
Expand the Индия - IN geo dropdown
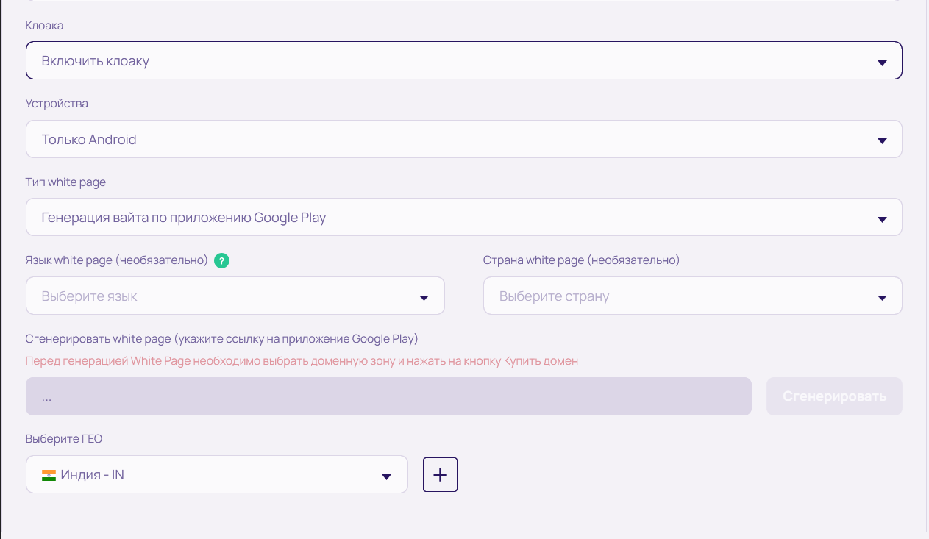click(x=206, y=475)
